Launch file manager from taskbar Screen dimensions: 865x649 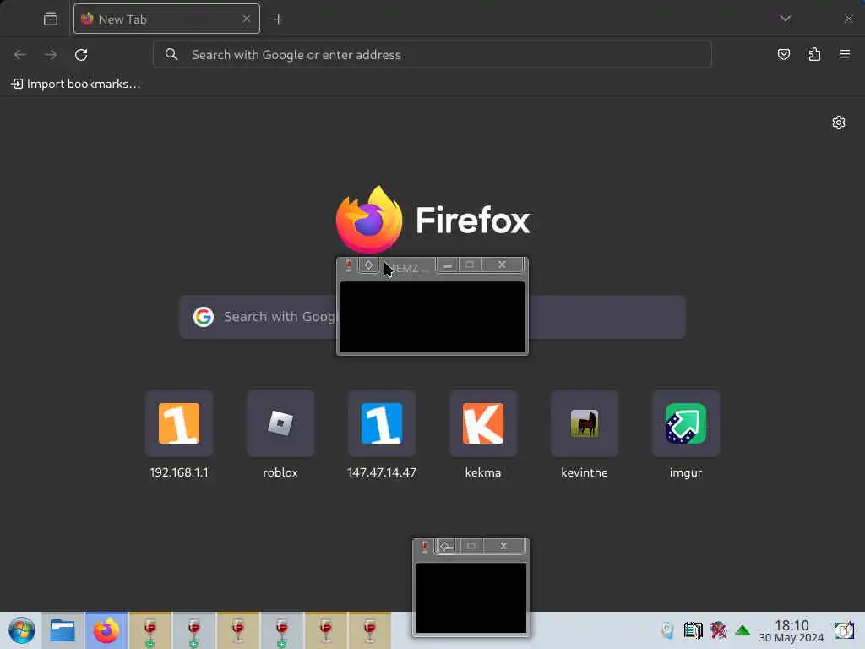63,630
